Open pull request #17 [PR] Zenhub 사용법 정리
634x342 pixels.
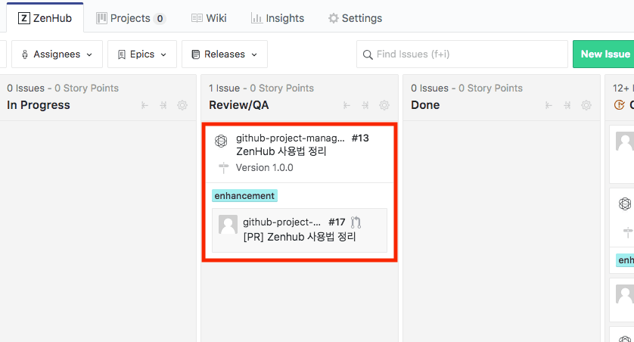point(300,237)
